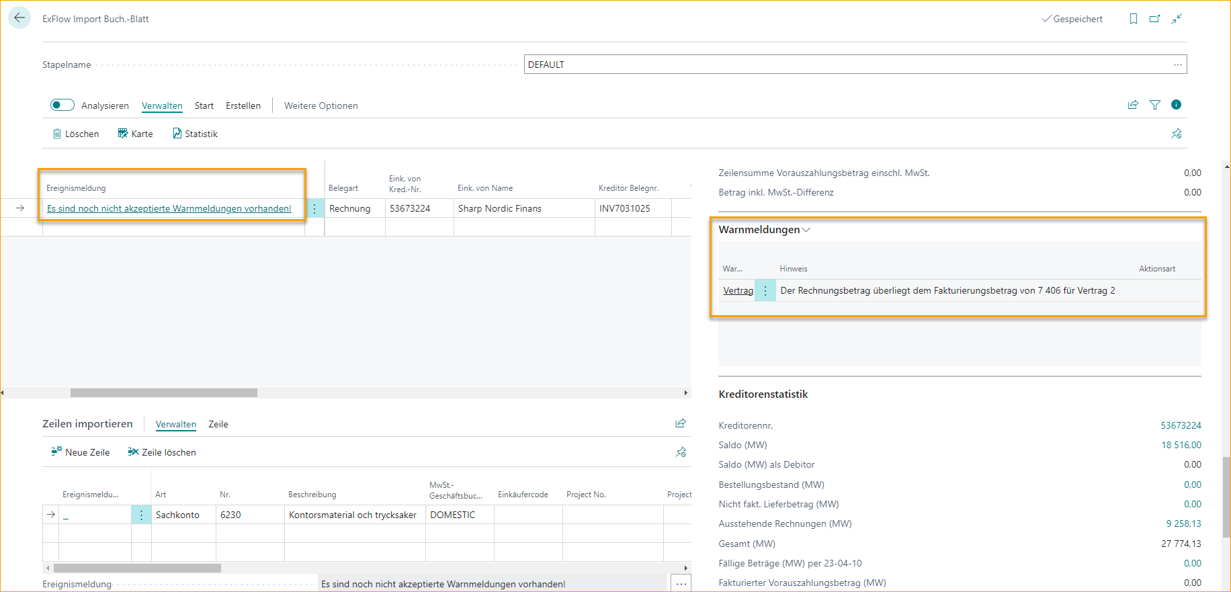
Task: Open row menu for the Rechnung line
Action: point(314,208)
